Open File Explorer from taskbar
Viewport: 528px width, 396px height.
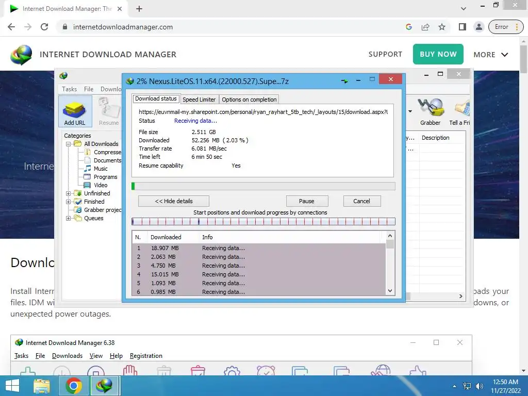coord(42,386)
